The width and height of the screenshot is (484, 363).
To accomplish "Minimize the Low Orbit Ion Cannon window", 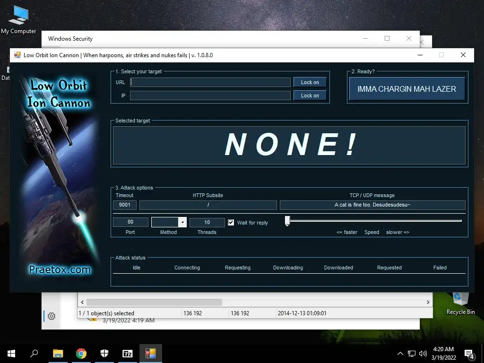I will point(420,55).
